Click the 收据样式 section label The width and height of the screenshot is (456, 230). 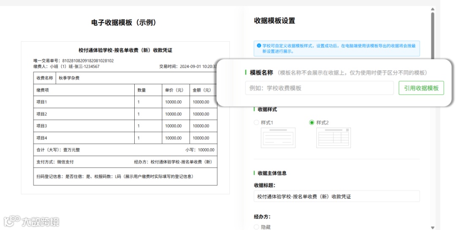267,110
